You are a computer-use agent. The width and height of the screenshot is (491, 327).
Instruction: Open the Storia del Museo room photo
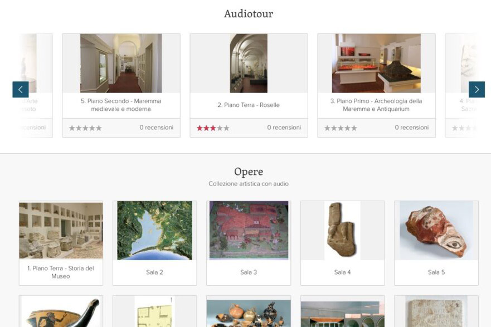tap(61, 230)
